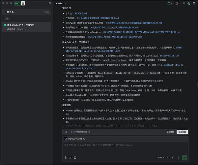Click the microphone voice input icon
The width and height of the screenshot is (198, 165).
coord(178,158)
